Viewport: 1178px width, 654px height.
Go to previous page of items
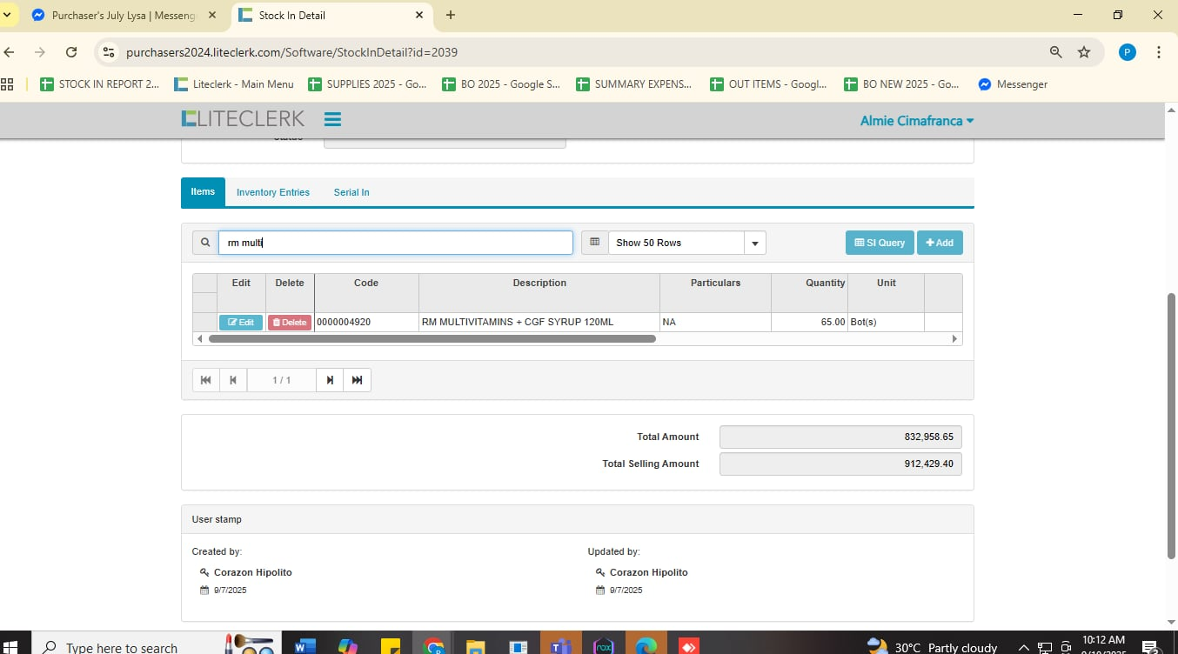click(x=232, y=380)
